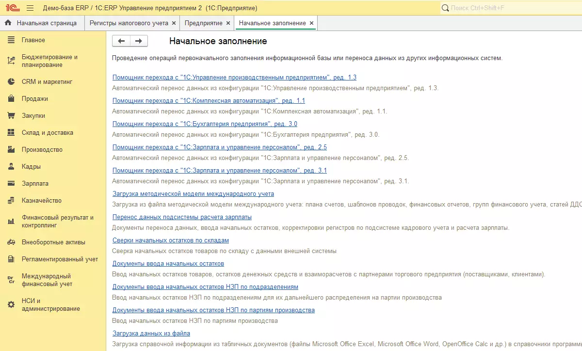Click the Бюджетирование и планирование icon
The height and width of the screenshot is (351, 582).
point(11,61)
